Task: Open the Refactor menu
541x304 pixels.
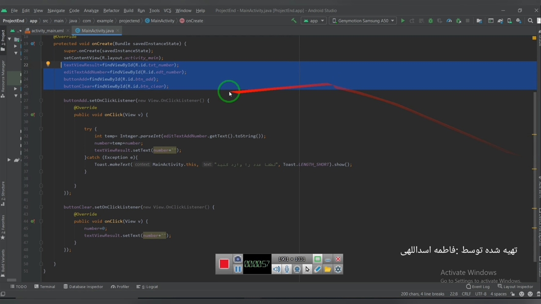Action: 111,11
